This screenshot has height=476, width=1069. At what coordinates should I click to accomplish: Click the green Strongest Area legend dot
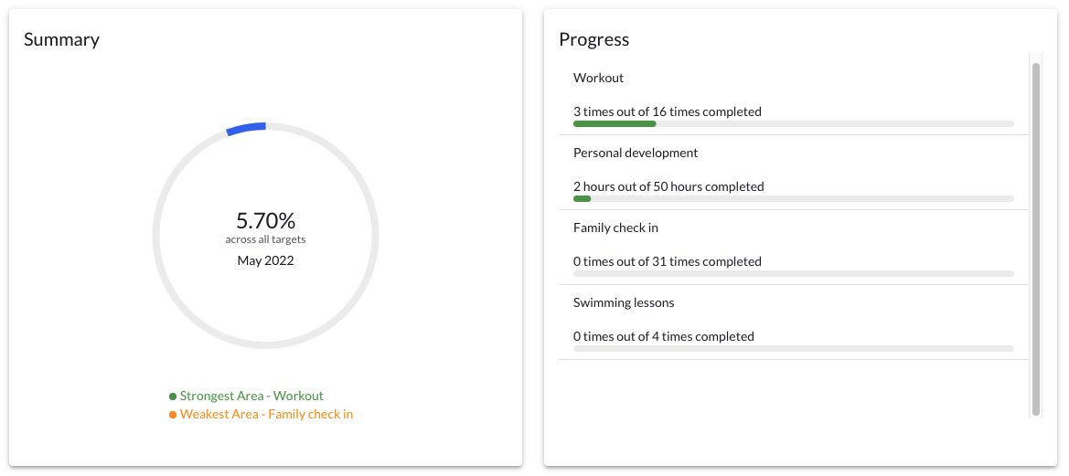173,397
